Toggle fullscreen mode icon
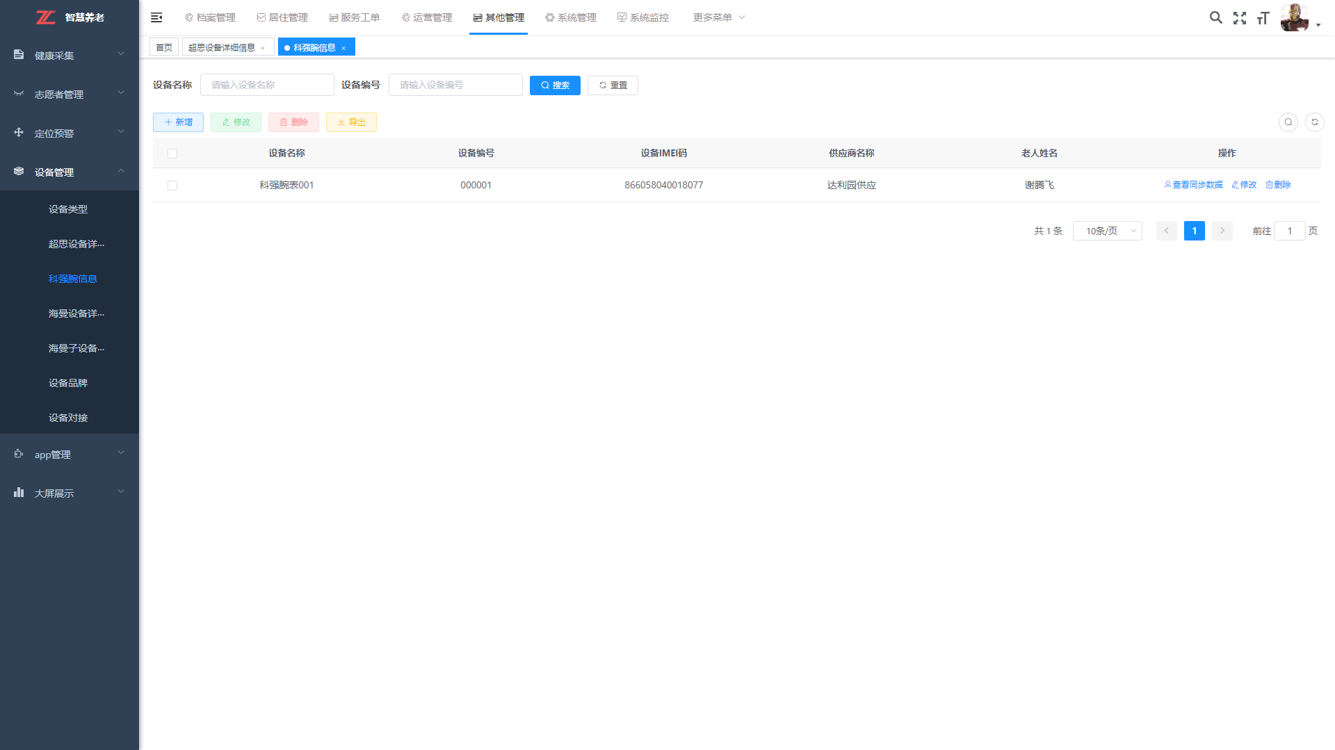 pyautogui.click(x=1239, y=18)
